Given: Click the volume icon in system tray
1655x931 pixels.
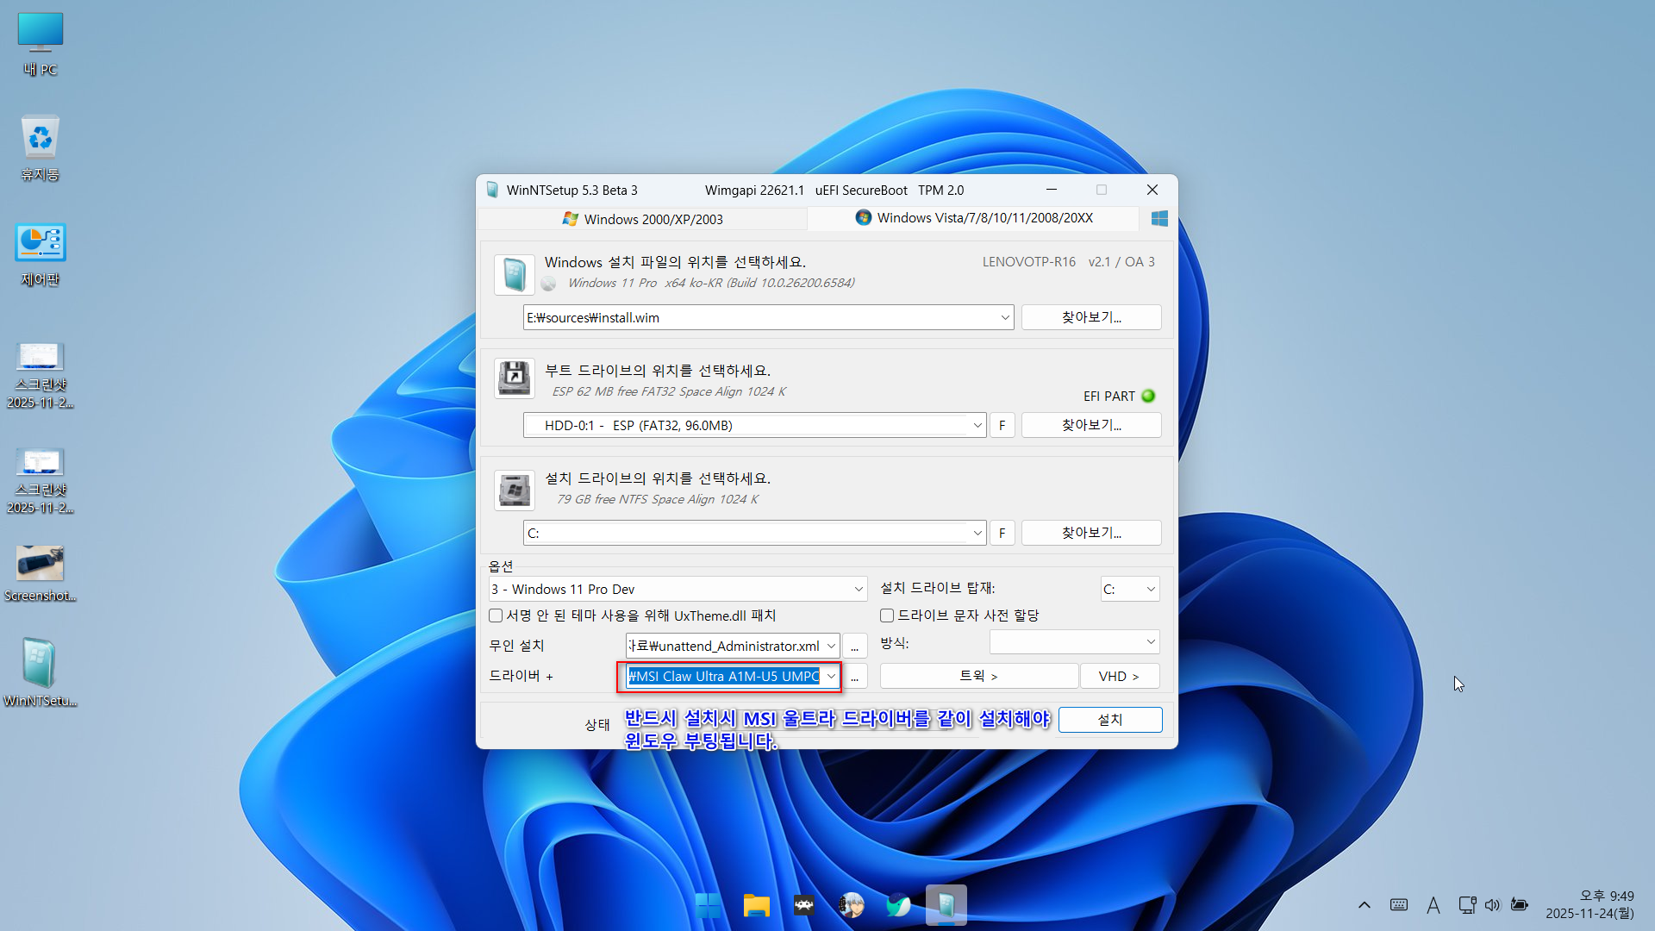Looking at the screenshot, I should click(x=1493, y=905).
